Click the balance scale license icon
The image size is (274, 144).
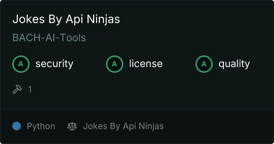72,126
